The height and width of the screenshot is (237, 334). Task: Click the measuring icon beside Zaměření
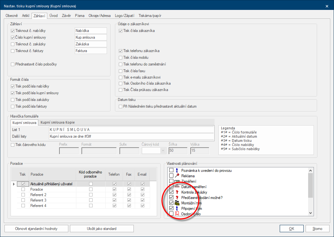pyautogui.click(x=177, y=181)
